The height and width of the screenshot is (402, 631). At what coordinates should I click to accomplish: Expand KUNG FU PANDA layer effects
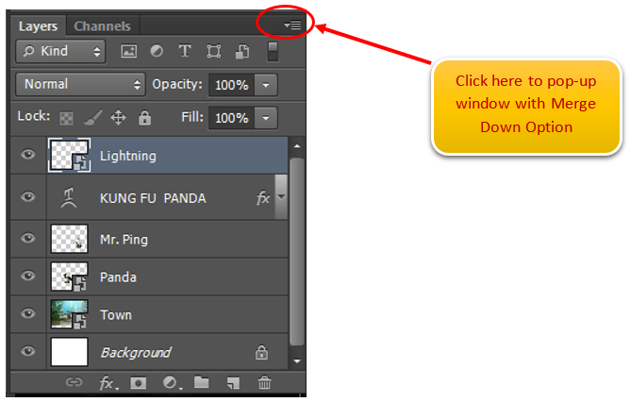tap(281, 197)
